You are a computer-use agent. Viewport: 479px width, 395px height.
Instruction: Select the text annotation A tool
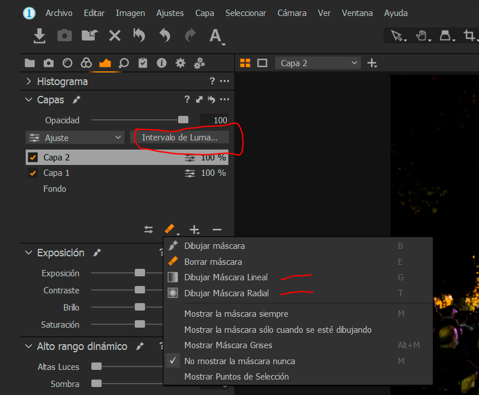pos(216,36)
